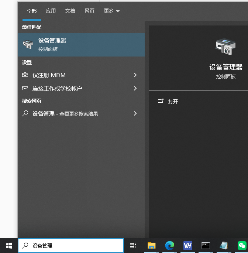248x253 pixels.
Task: Expand the 仅注册 MDM result arrow
Action: click(x=135, y=75)
